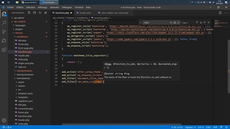This screenshot has width=230, height=129.
Task: Click the cursor position Li 30, Col 32
Action: tap(177, 127)
